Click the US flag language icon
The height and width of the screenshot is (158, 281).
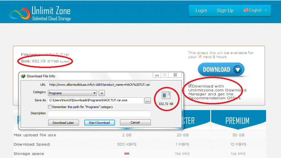[246, 10]
